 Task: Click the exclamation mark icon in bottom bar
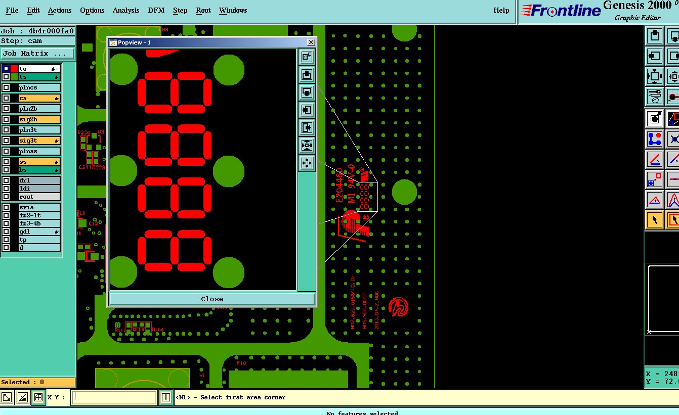click(x=165, y=397)
